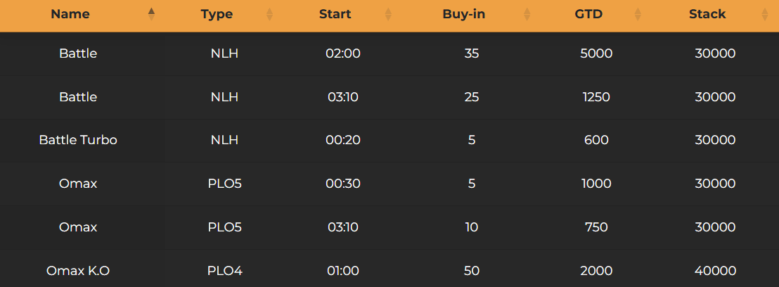Select the Battle tournament starting at 02:00
Screen dimensions: 779x287
click(x=78, y=53)
